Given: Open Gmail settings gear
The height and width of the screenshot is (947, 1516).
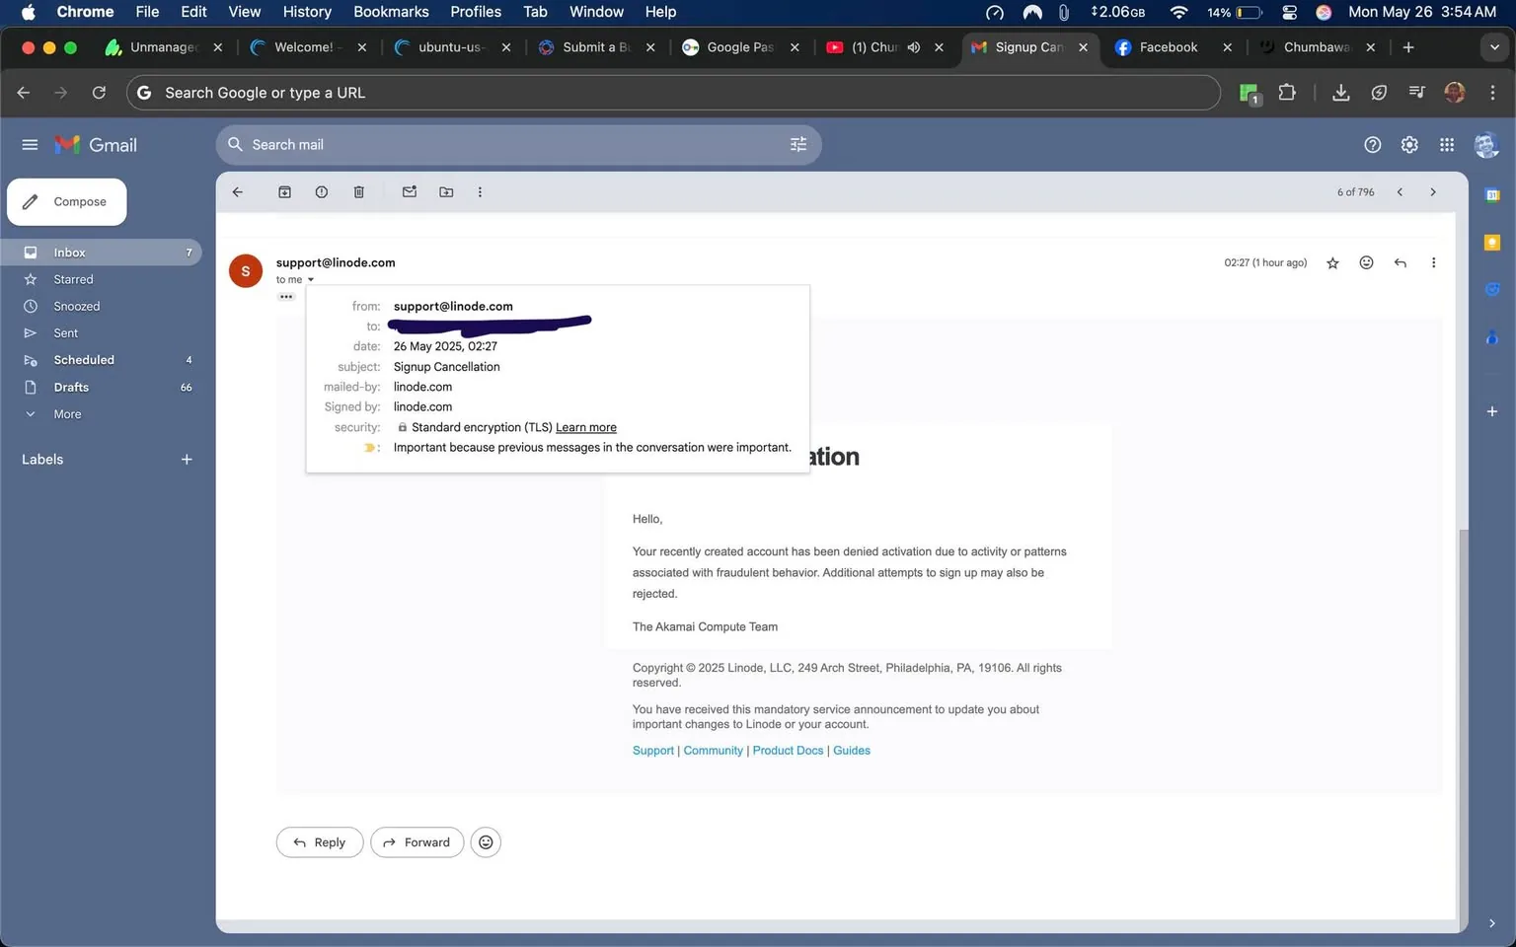Looking at the screenshot, I should [x=1408, y=144].
